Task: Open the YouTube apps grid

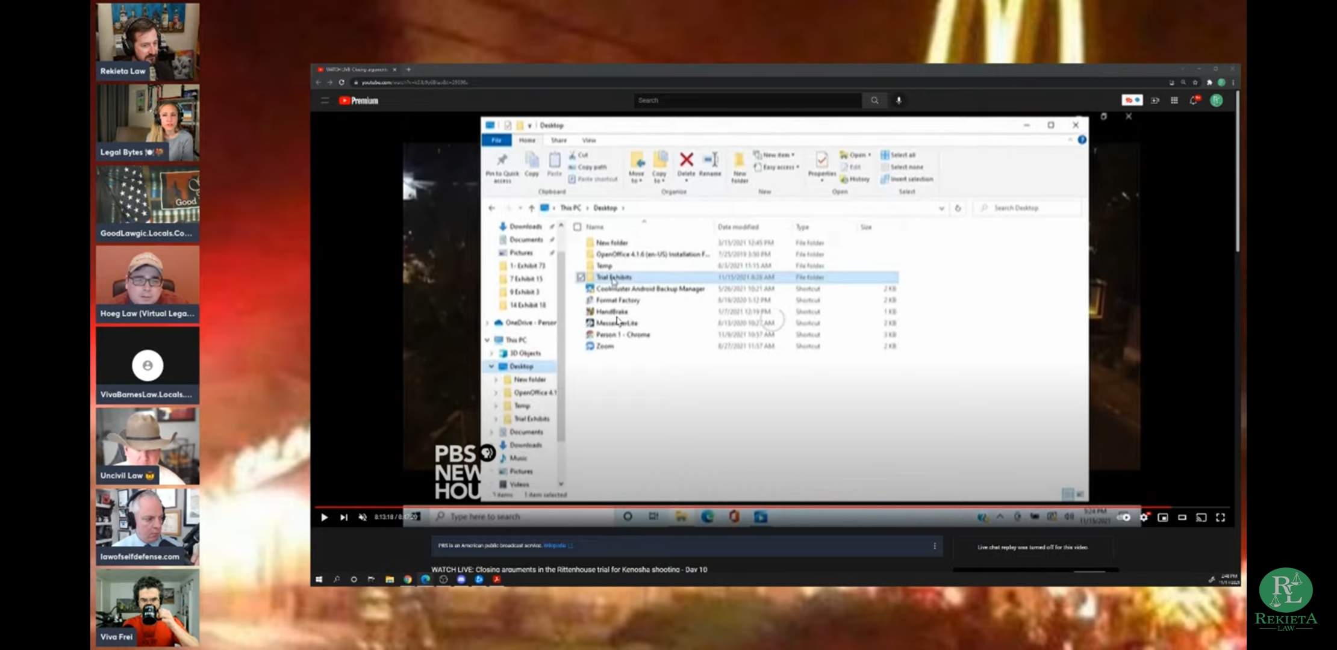Action: (1174, 101)
